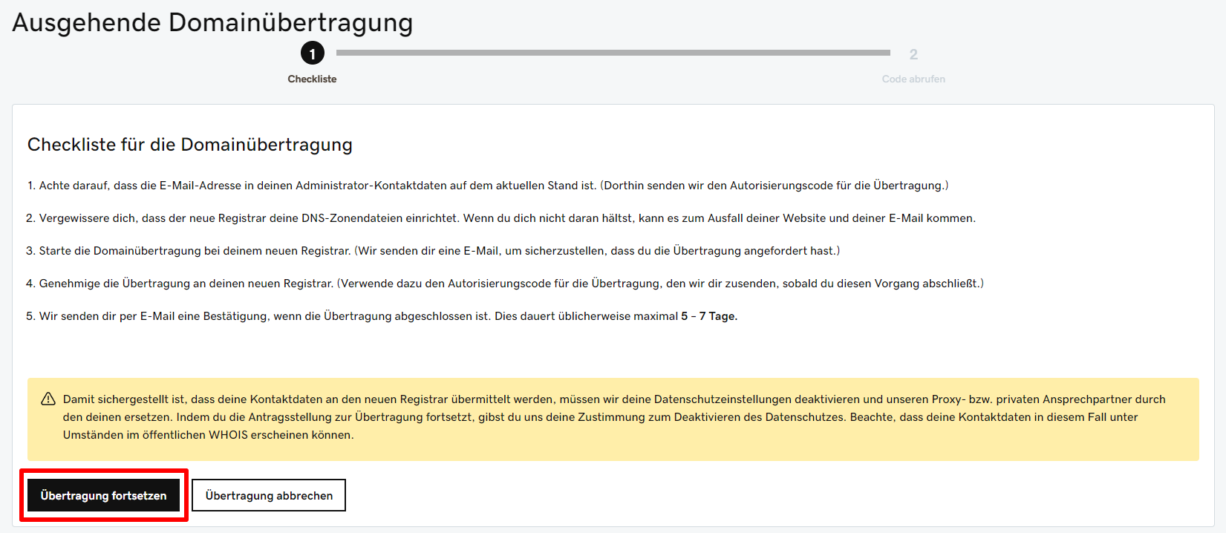Click checklist item 3 'Starte die Domainübertragung'
The height and width of the screenshot is (533, 1226).
coord(433,251)
